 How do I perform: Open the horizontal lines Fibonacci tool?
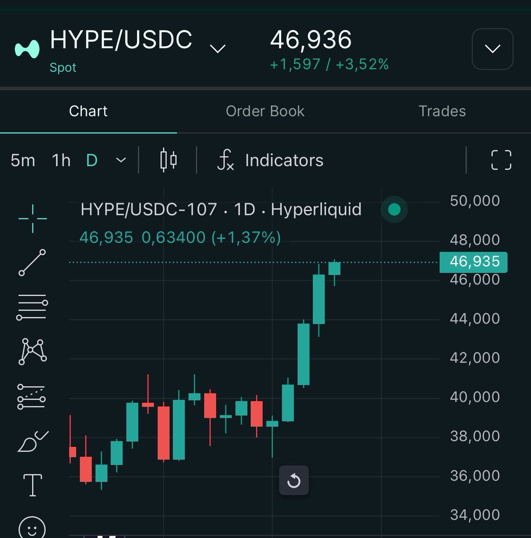[x=32, y=307]
